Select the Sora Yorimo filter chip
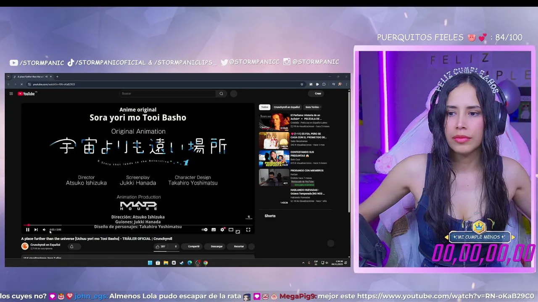Screen dimensions: 538x302 click(312, 107)
